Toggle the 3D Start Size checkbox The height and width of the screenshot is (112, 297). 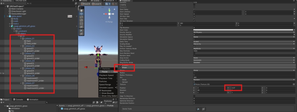194,16
